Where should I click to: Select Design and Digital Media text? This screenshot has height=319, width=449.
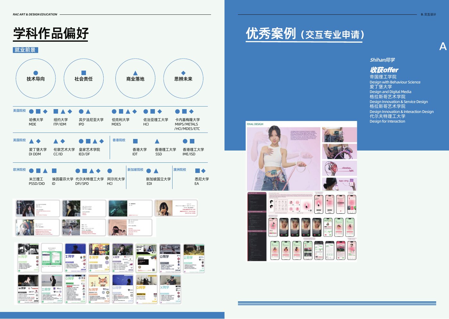click(x=390, y=92)
